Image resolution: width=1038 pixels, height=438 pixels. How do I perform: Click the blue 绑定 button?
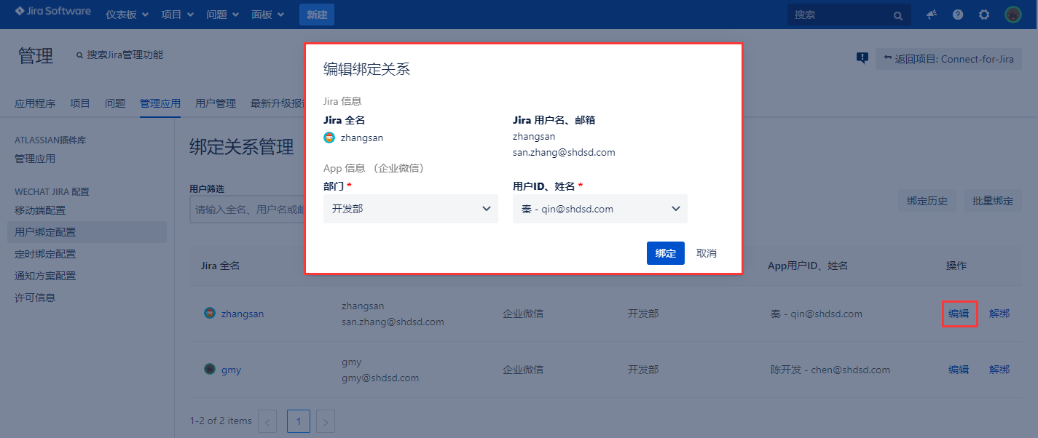[665, 253]
